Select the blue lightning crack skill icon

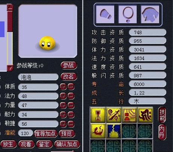(x=114, y=131)
